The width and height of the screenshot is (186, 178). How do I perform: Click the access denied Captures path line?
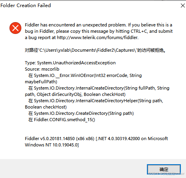(95, 50)
